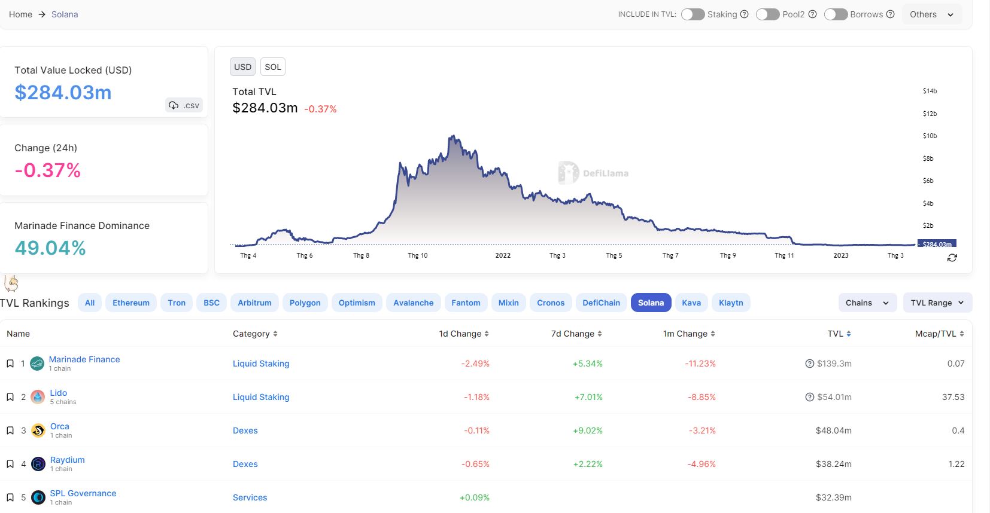The width and height of the screenshot is (990, 513).
Task: Open Liquid Staking category for Lido
Action: click(x=261, y=397)
